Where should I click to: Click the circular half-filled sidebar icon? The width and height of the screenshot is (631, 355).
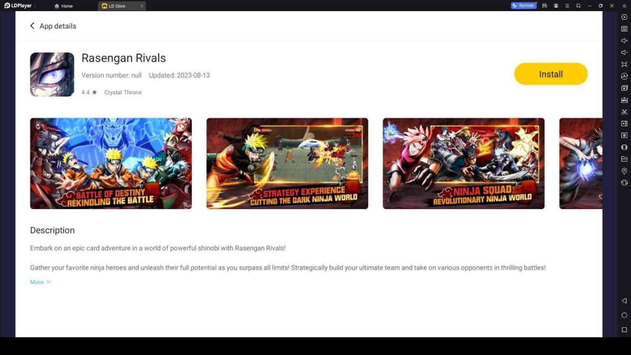pyautogui.click(x=624, y=147)
